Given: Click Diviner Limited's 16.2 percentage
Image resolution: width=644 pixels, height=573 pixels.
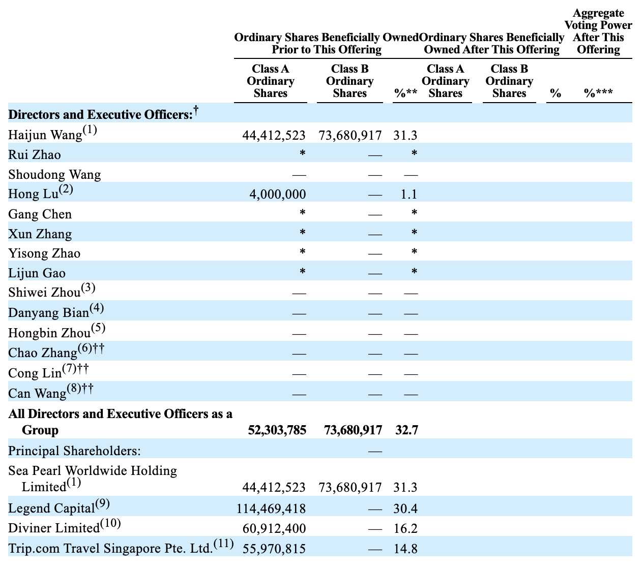Looking at the screenshot, I should [x=405, y=528].
